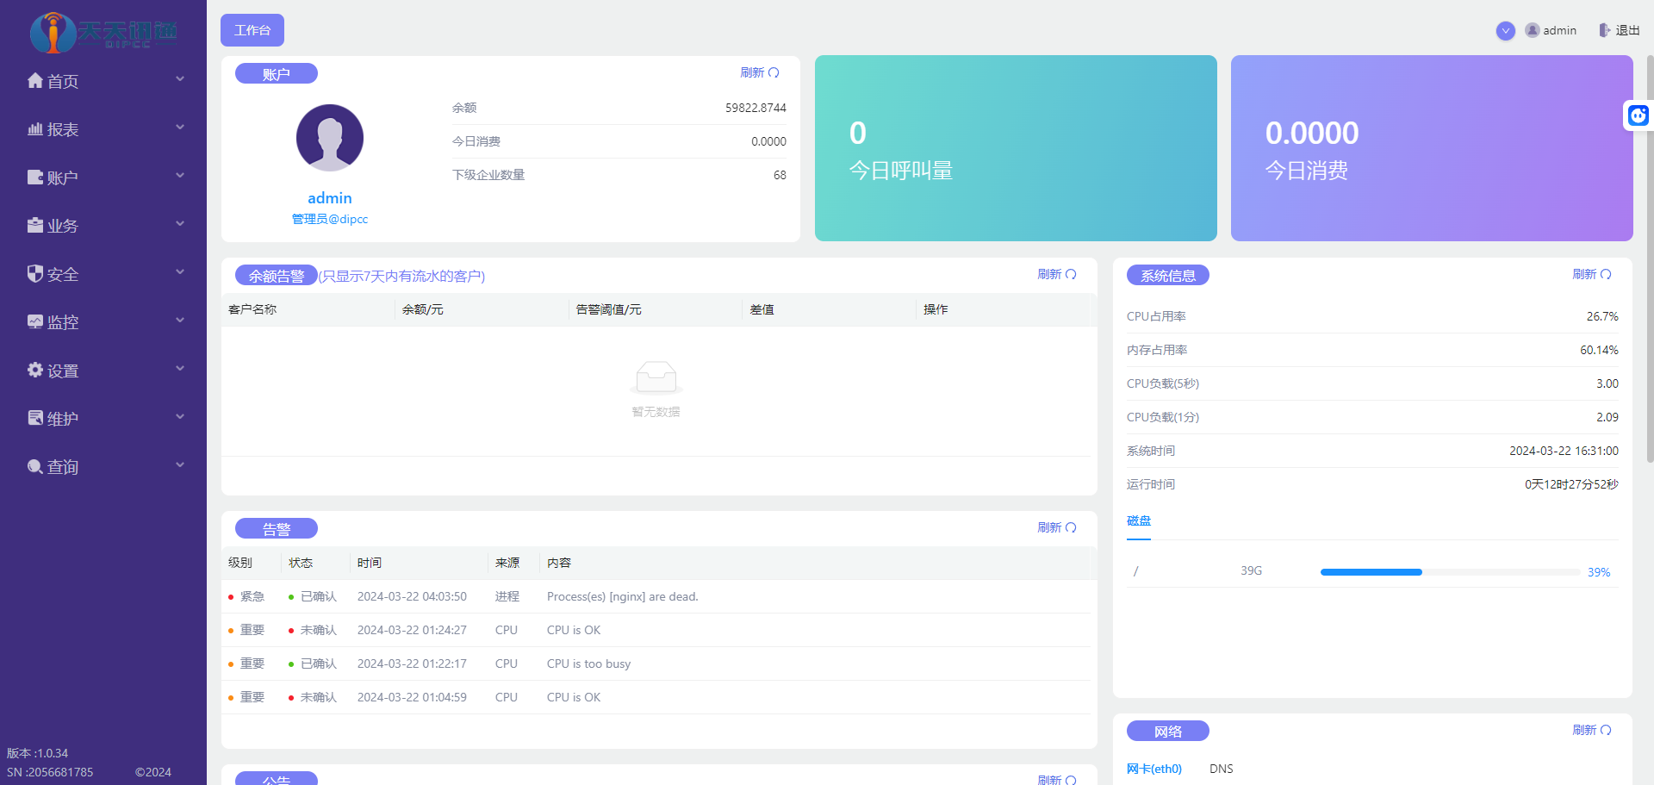This screenshot has width=1654, height=785.
Task: Switch to the 工作台 tab
Action: point(252,30)
